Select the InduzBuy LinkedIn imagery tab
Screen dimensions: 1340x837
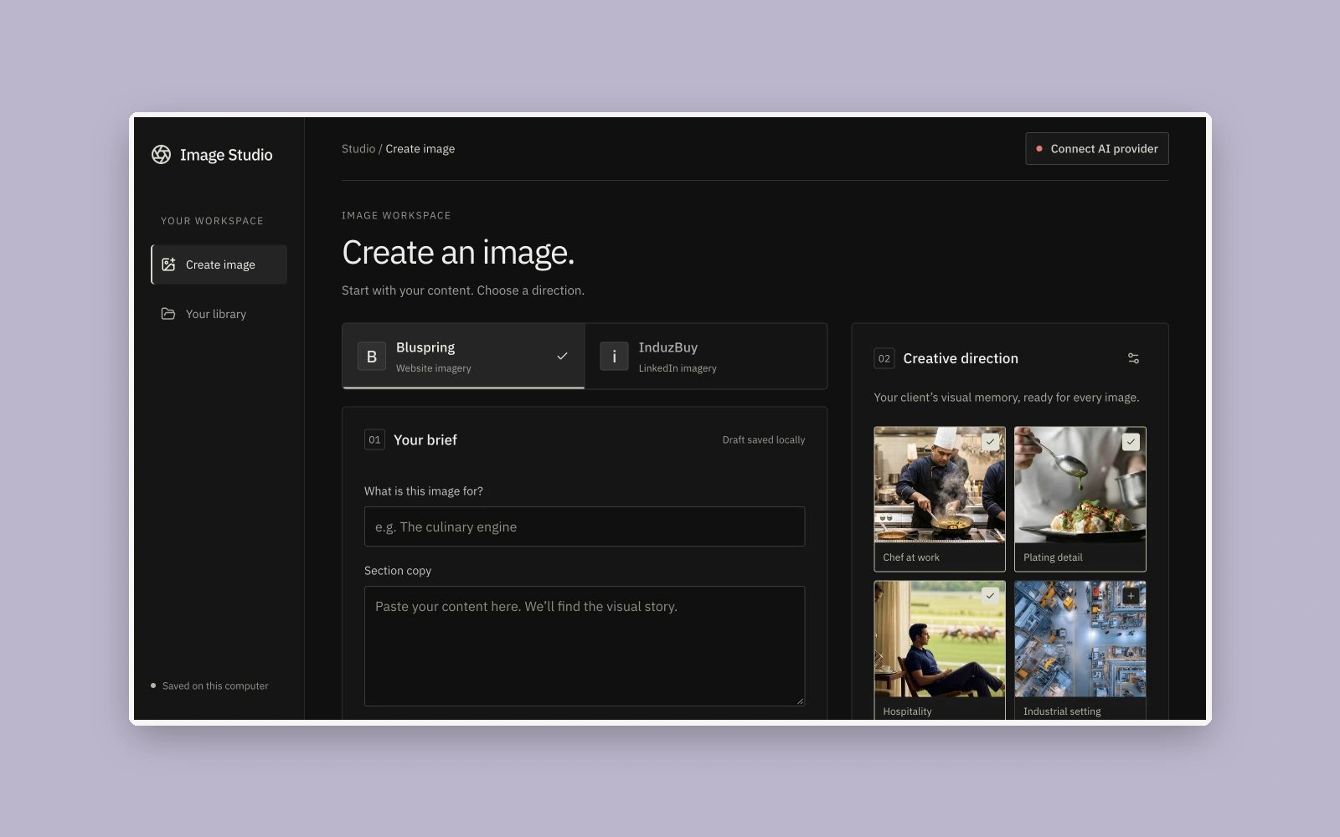pyautogui.click(x=706, y=357)
